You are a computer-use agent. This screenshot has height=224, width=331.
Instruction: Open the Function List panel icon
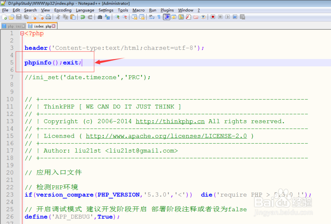tap(189, 17)
